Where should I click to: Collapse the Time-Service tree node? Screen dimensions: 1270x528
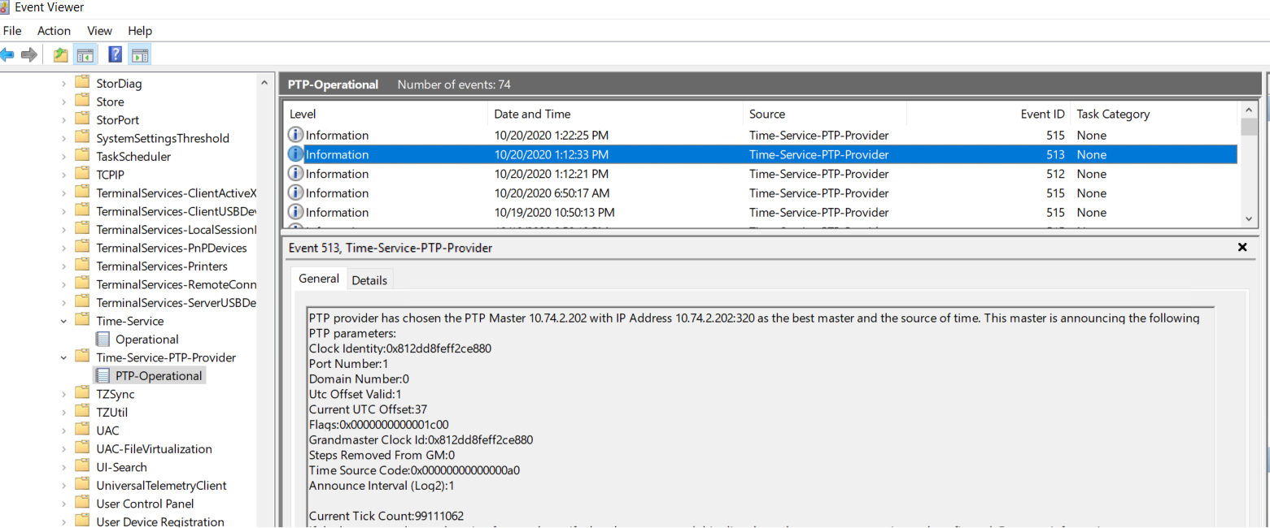64,321
